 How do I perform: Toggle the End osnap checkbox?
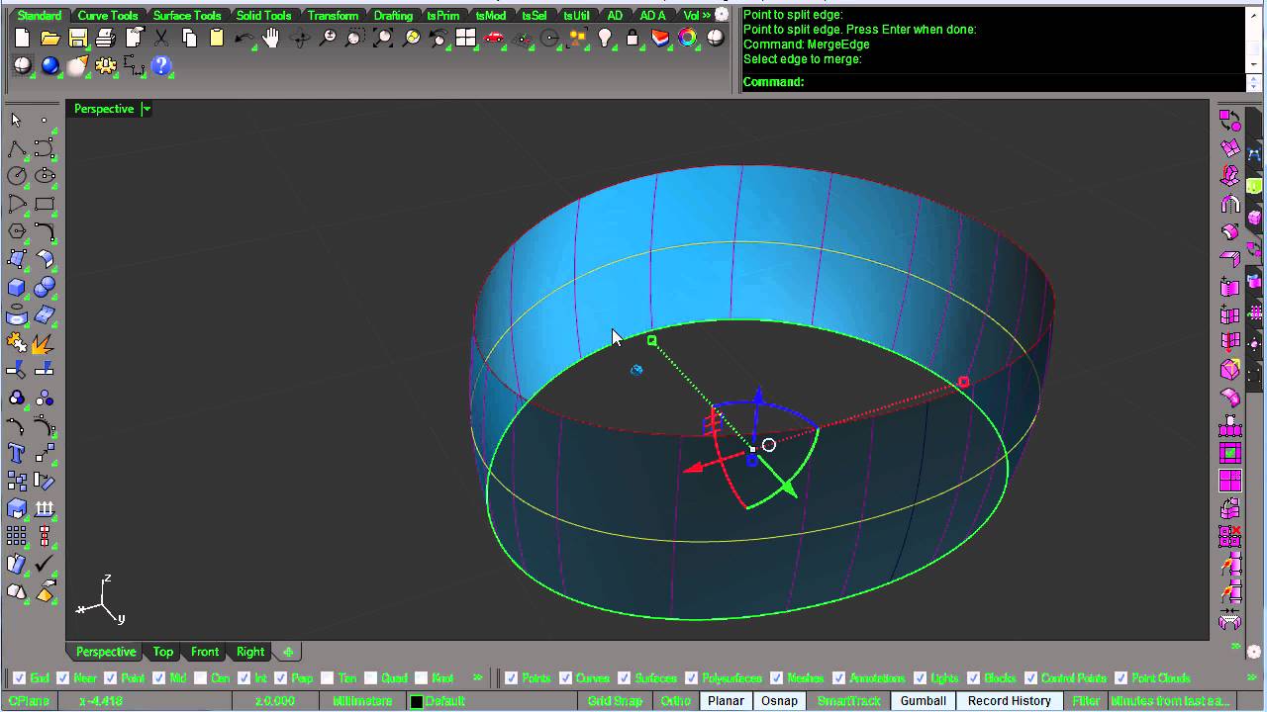click(19, 678)
